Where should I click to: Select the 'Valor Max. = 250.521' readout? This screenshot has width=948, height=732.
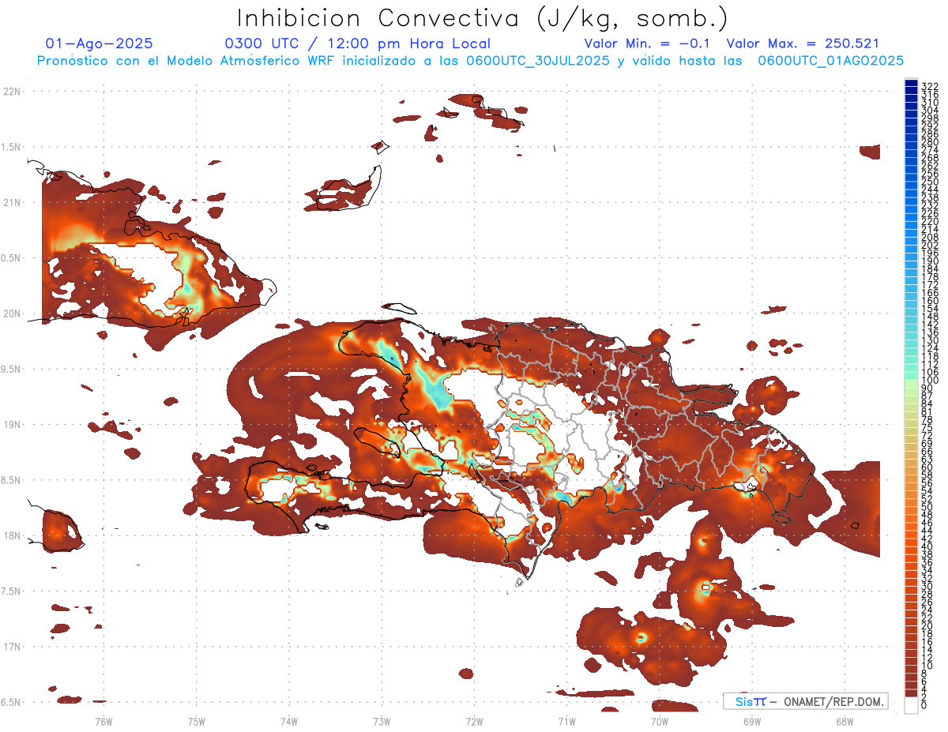802,43
